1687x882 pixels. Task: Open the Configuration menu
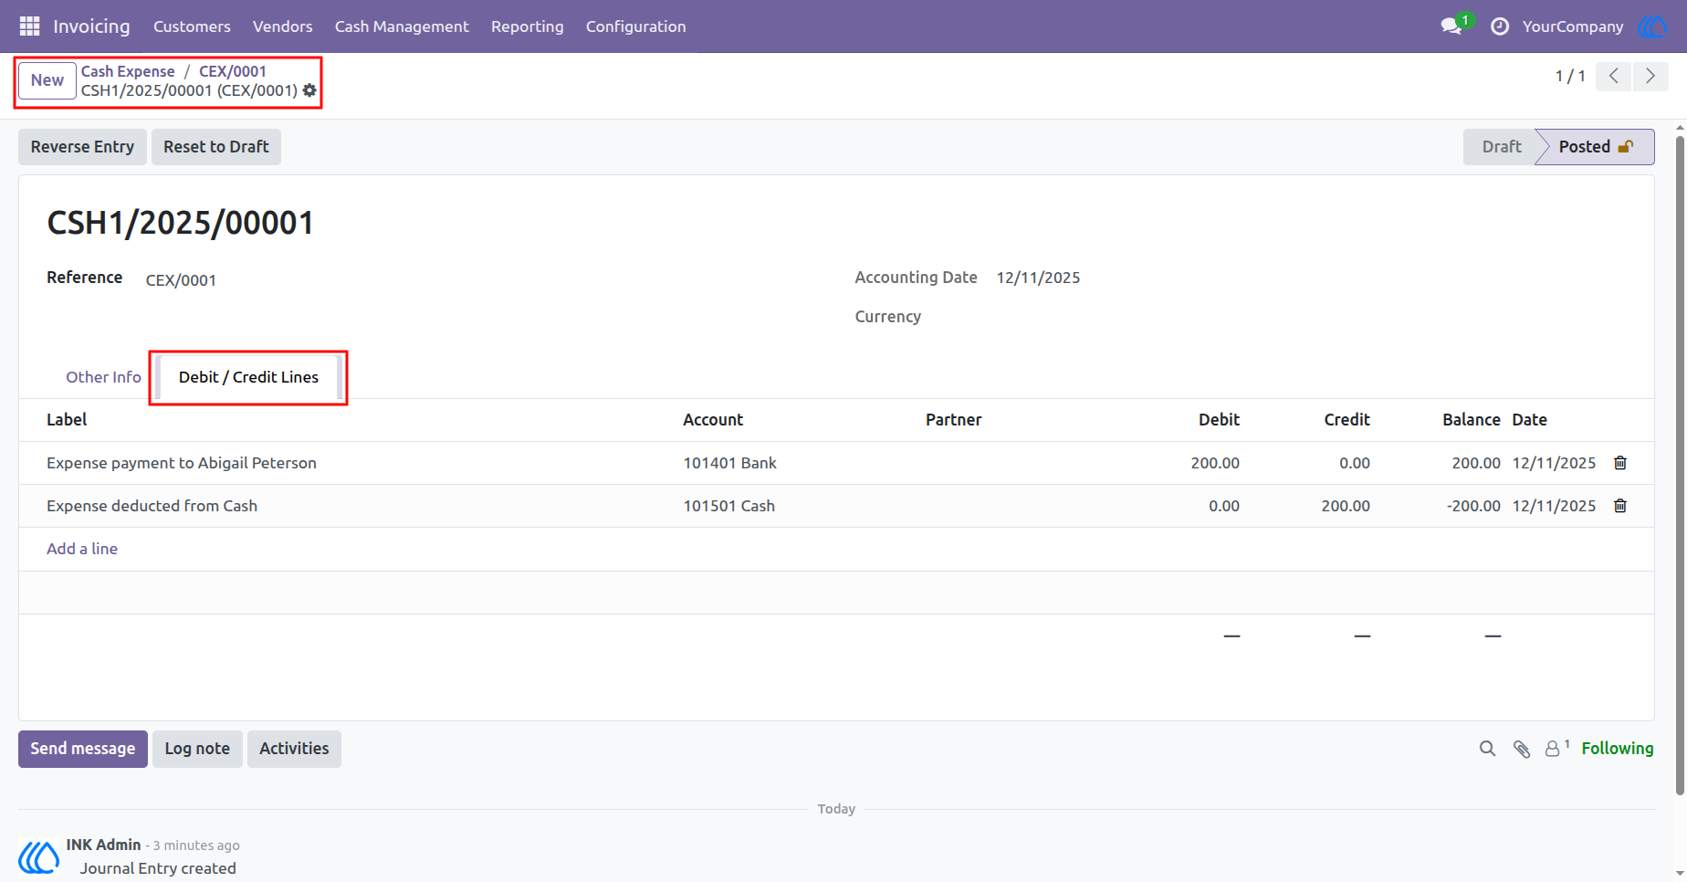(x=636, y=26)
